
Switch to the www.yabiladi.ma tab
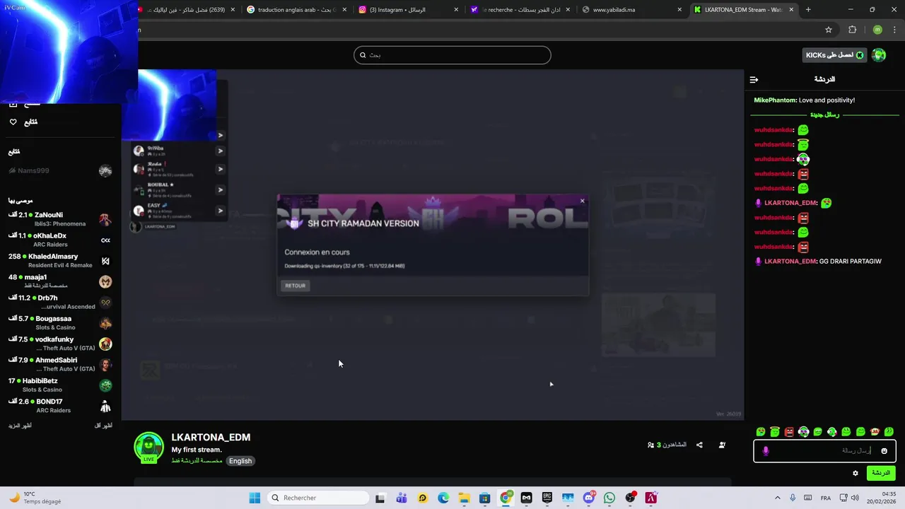631,10
